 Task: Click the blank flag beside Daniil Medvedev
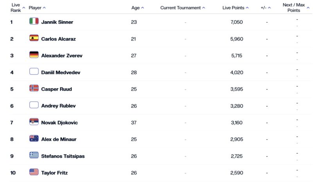click(34, 71)
